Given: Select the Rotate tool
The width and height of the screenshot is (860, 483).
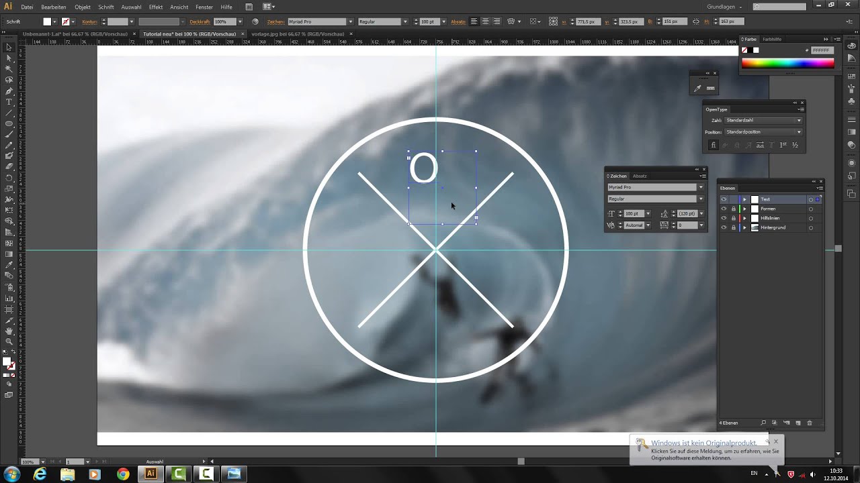Looking at the screenshot, I should point(9,178).
